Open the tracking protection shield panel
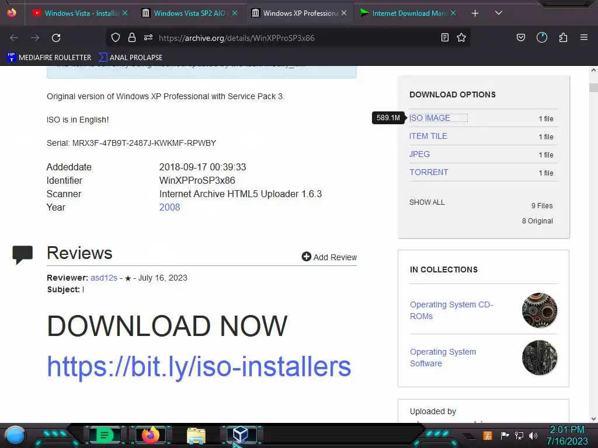 116,37
